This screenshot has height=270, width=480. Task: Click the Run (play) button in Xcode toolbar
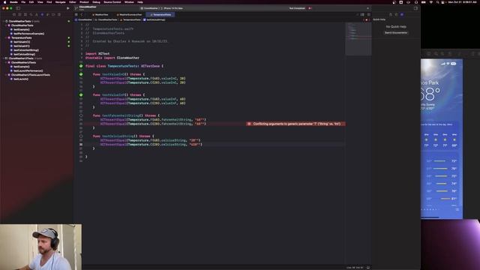tap(68, 8)
